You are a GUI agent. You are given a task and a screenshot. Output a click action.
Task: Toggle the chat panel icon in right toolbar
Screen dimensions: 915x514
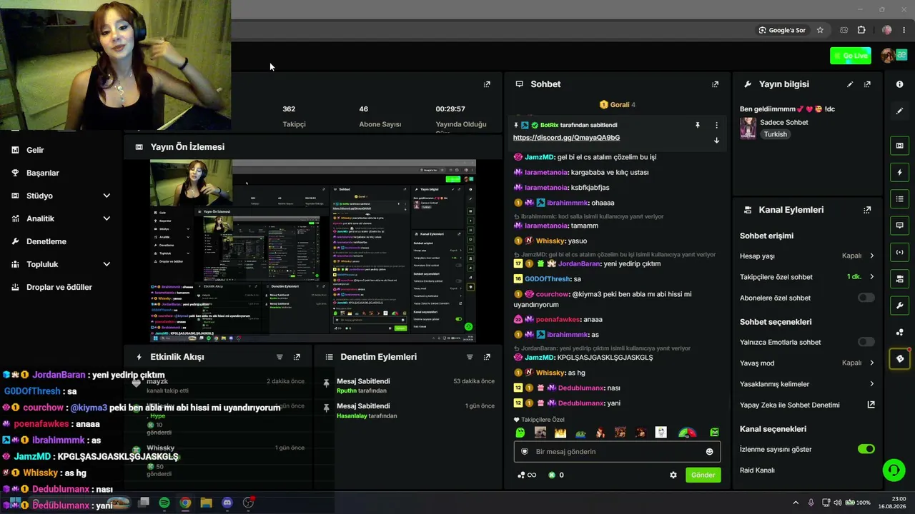click(x=899, y=225)
